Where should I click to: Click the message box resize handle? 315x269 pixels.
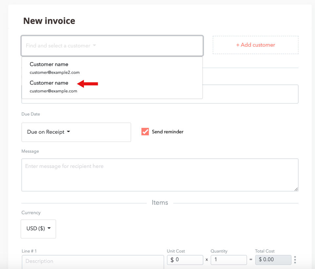point(296,189)
